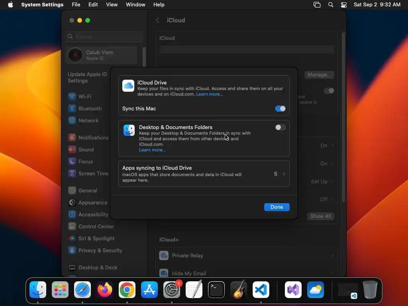Click Show All button in iCloud pane
Viewport: 408px width, 306px height.
point(321,216)
